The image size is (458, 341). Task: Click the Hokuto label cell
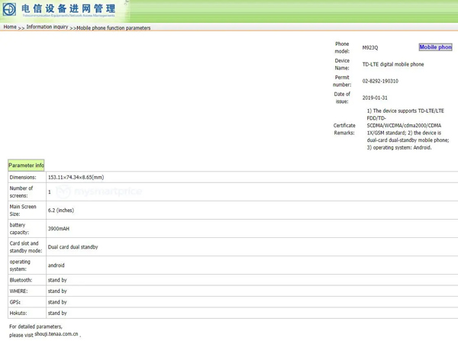click(x=27, y=313)
